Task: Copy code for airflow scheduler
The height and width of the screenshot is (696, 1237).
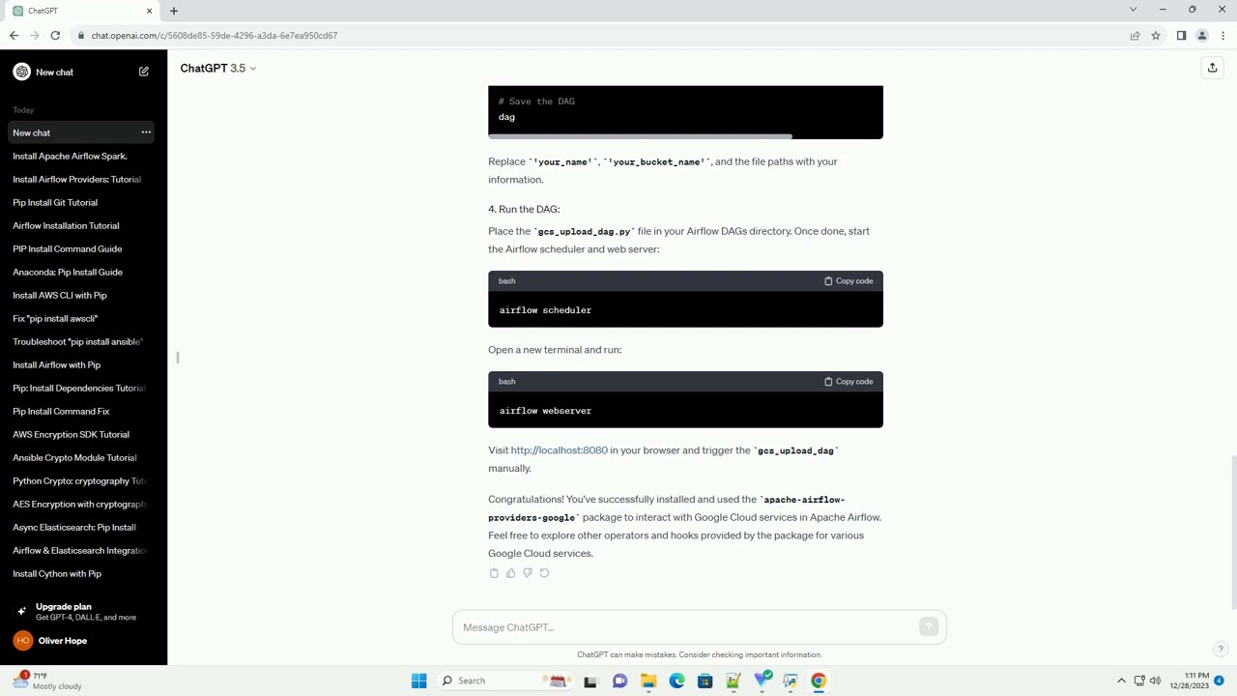Action: tap(849, 281)
